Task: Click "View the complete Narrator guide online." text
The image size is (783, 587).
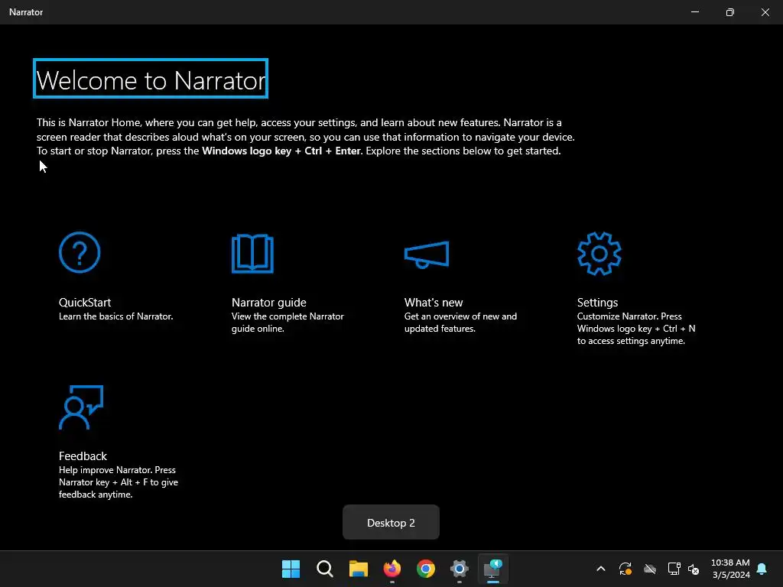Action: (x=288, y=323)
